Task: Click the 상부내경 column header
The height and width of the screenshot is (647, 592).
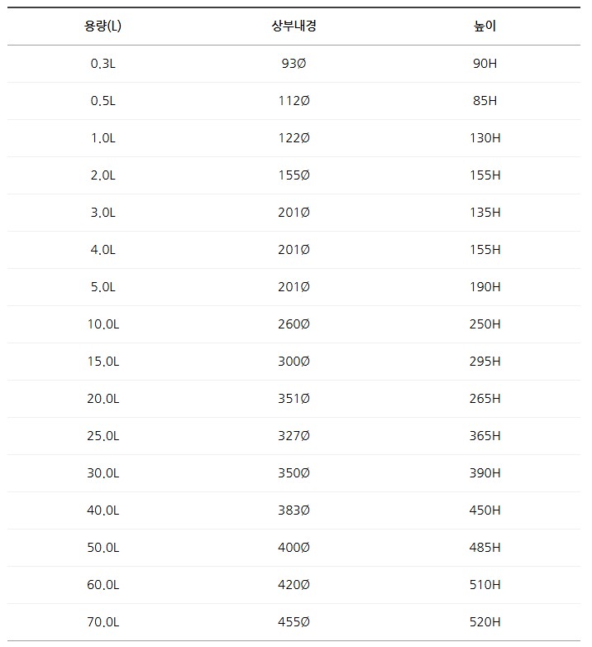Action: [294, 26]
